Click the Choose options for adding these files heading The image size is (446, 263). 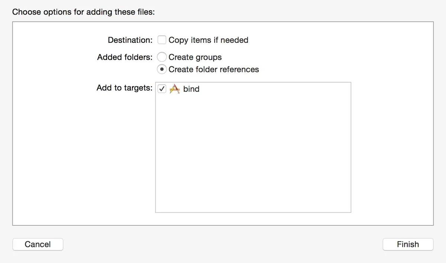tap(84, 12)
